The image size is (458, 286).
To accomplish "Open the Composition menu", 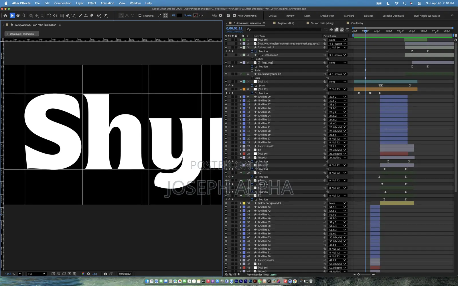I will (x=63, y=3).
